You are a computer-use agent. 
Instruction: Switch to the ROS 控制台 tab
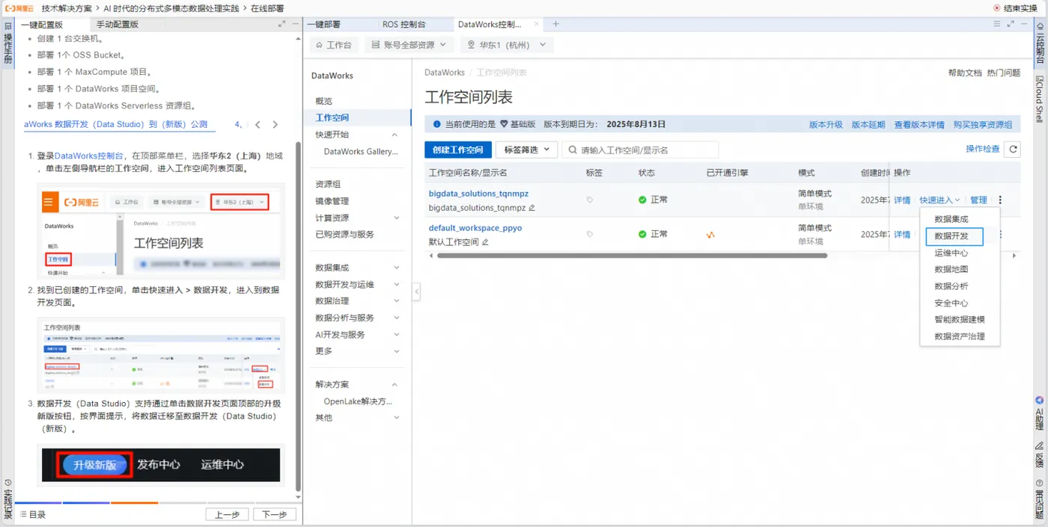[x=404, y=24]
